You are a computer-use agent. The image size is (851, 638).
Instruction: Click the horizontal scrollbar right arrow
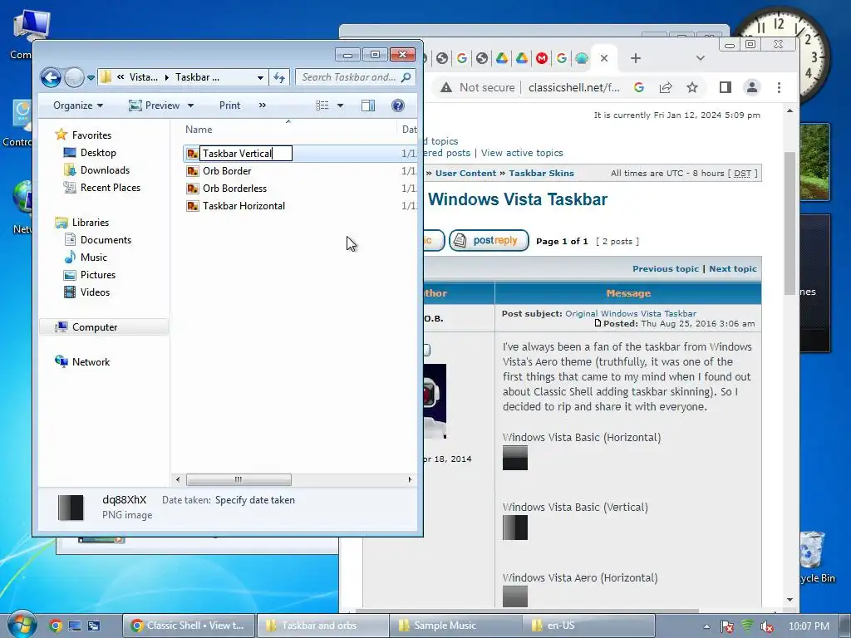tap(410, 479)
